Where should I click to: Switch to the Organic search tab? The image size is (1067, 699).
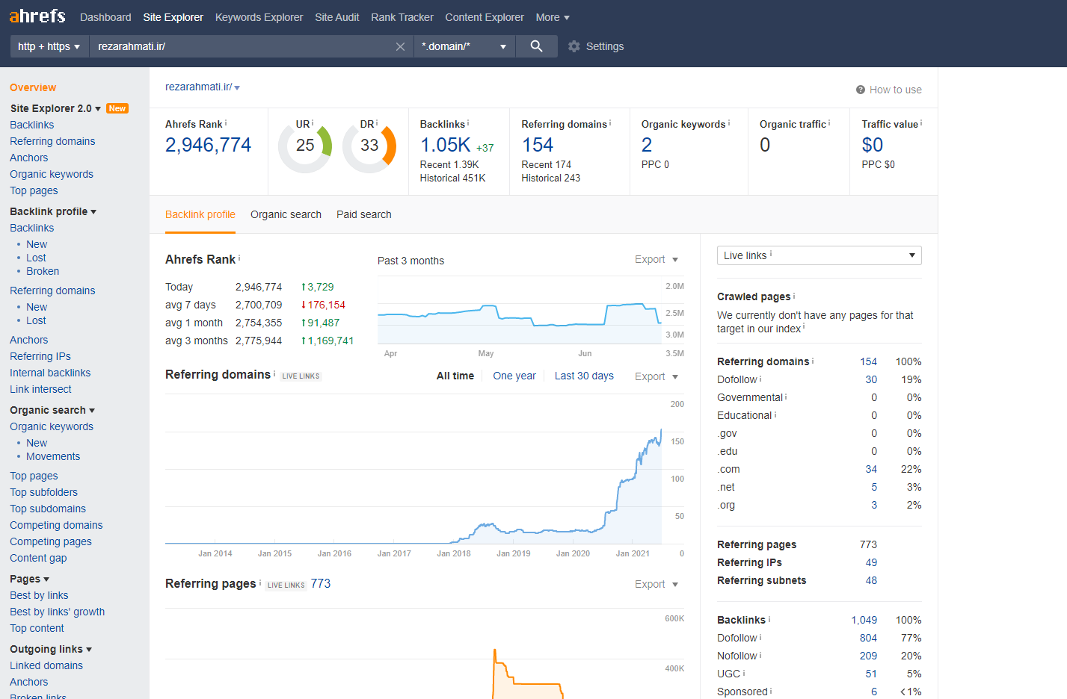[286, 214]
